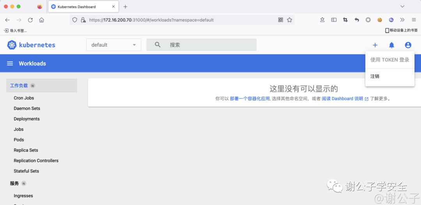Viewport: 421px width, 205px height.
Task: Open the list all tabs chevron
Action: [x=402, y=7]
